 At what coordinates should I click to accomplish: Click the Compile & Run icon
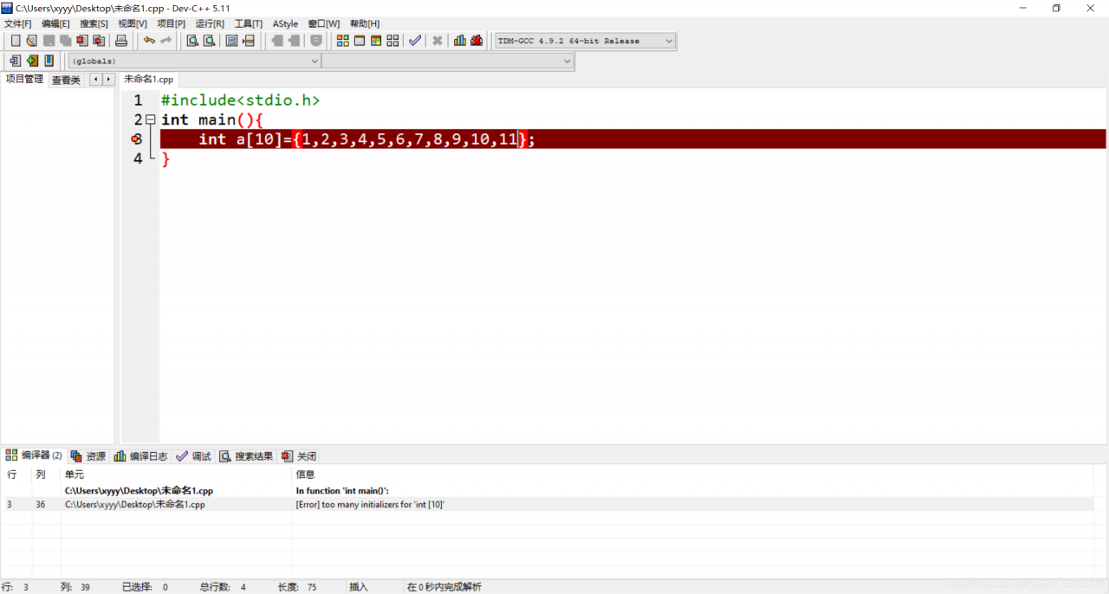pos(376,41)
